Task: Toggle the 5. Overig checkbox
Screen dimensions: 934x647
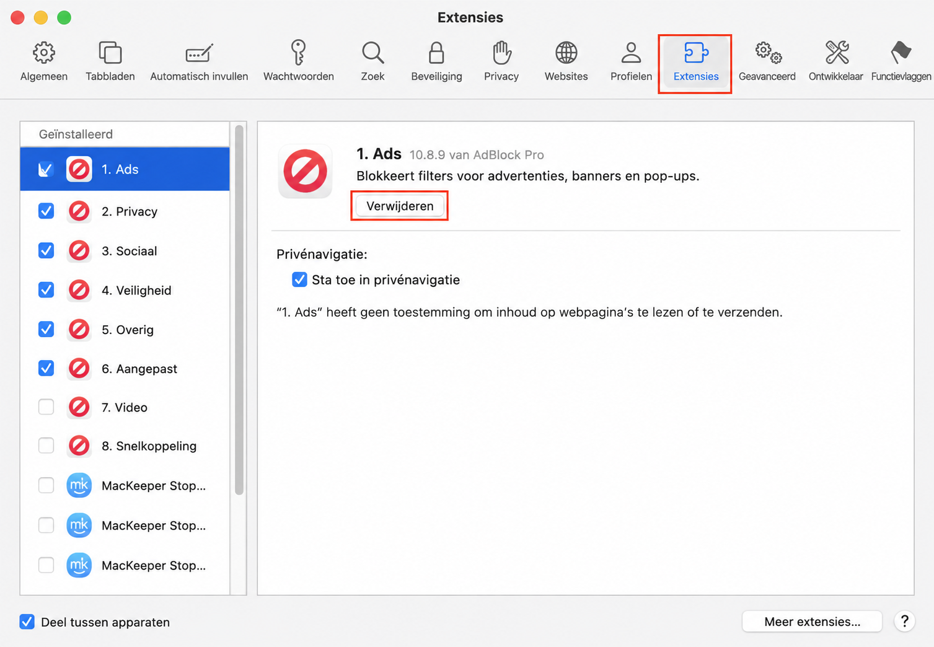Action: click(x=46, y=329)
